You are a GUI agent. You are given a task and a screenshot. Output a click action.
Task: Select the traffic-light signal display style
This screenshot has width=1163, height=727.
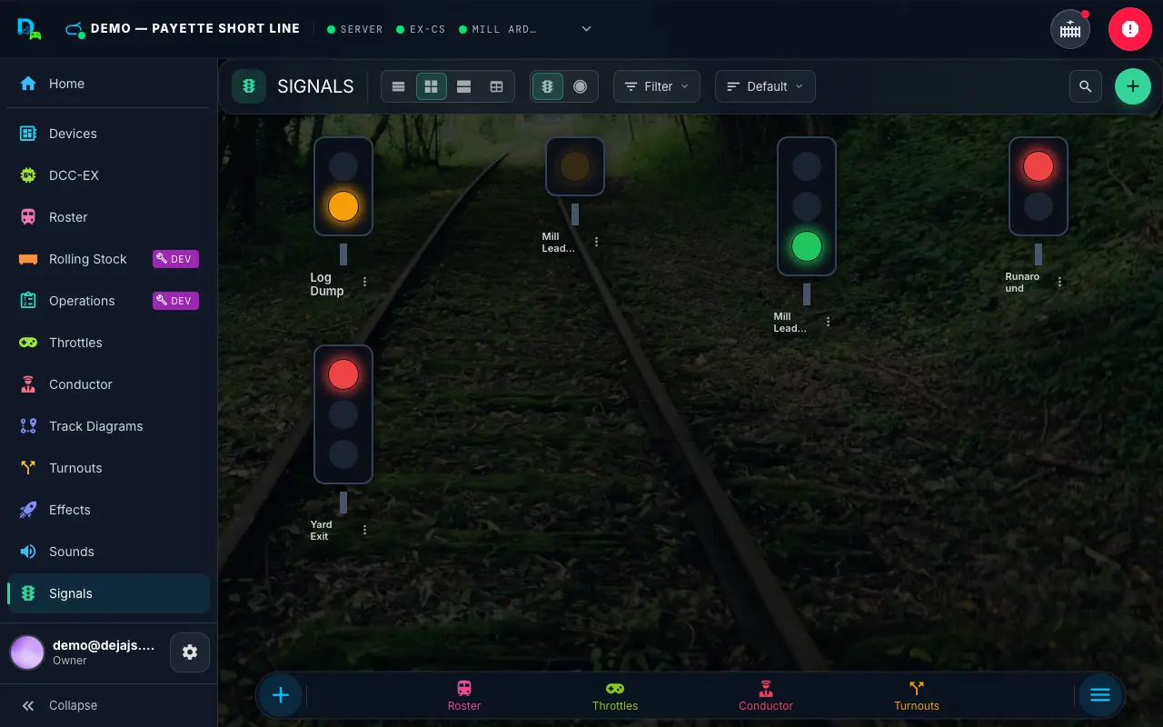pos(547,86)
